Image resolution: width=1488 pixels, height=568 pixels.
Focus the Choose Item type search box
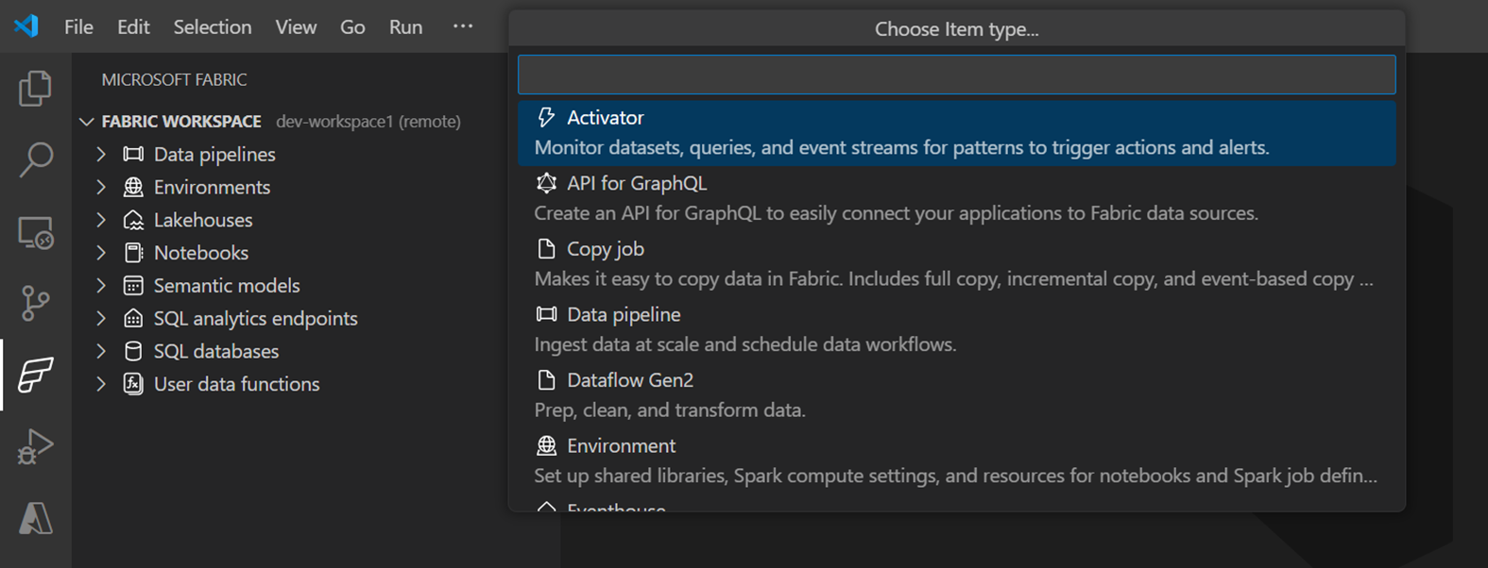point(956,75)
